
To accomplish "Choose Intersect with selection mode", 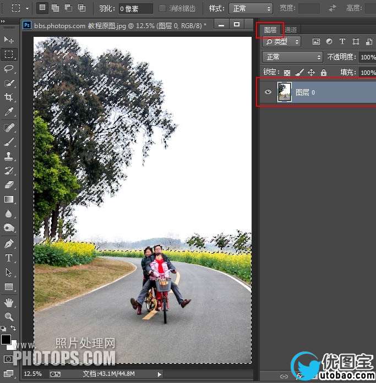I will 81,8.
